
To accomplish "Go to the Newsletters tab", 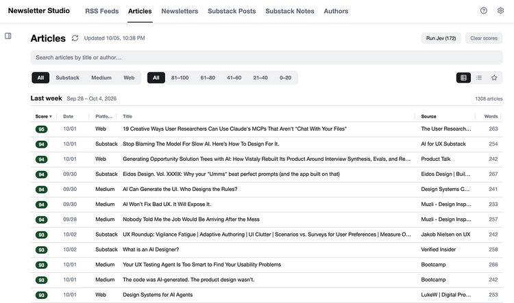I will (x=180, y=11).
